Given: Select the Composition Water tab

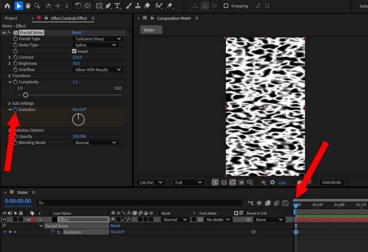Looking at the screenshot, I should tap(174, 18).
